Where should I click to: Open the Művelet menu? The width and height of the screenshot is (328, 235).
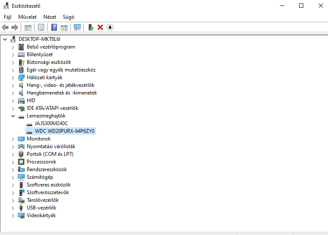coord(27,17)
